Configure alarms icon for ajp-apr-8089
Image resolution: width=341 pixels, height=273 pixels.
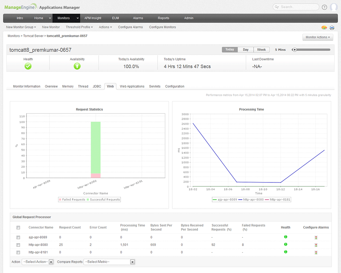click(316, 237)
